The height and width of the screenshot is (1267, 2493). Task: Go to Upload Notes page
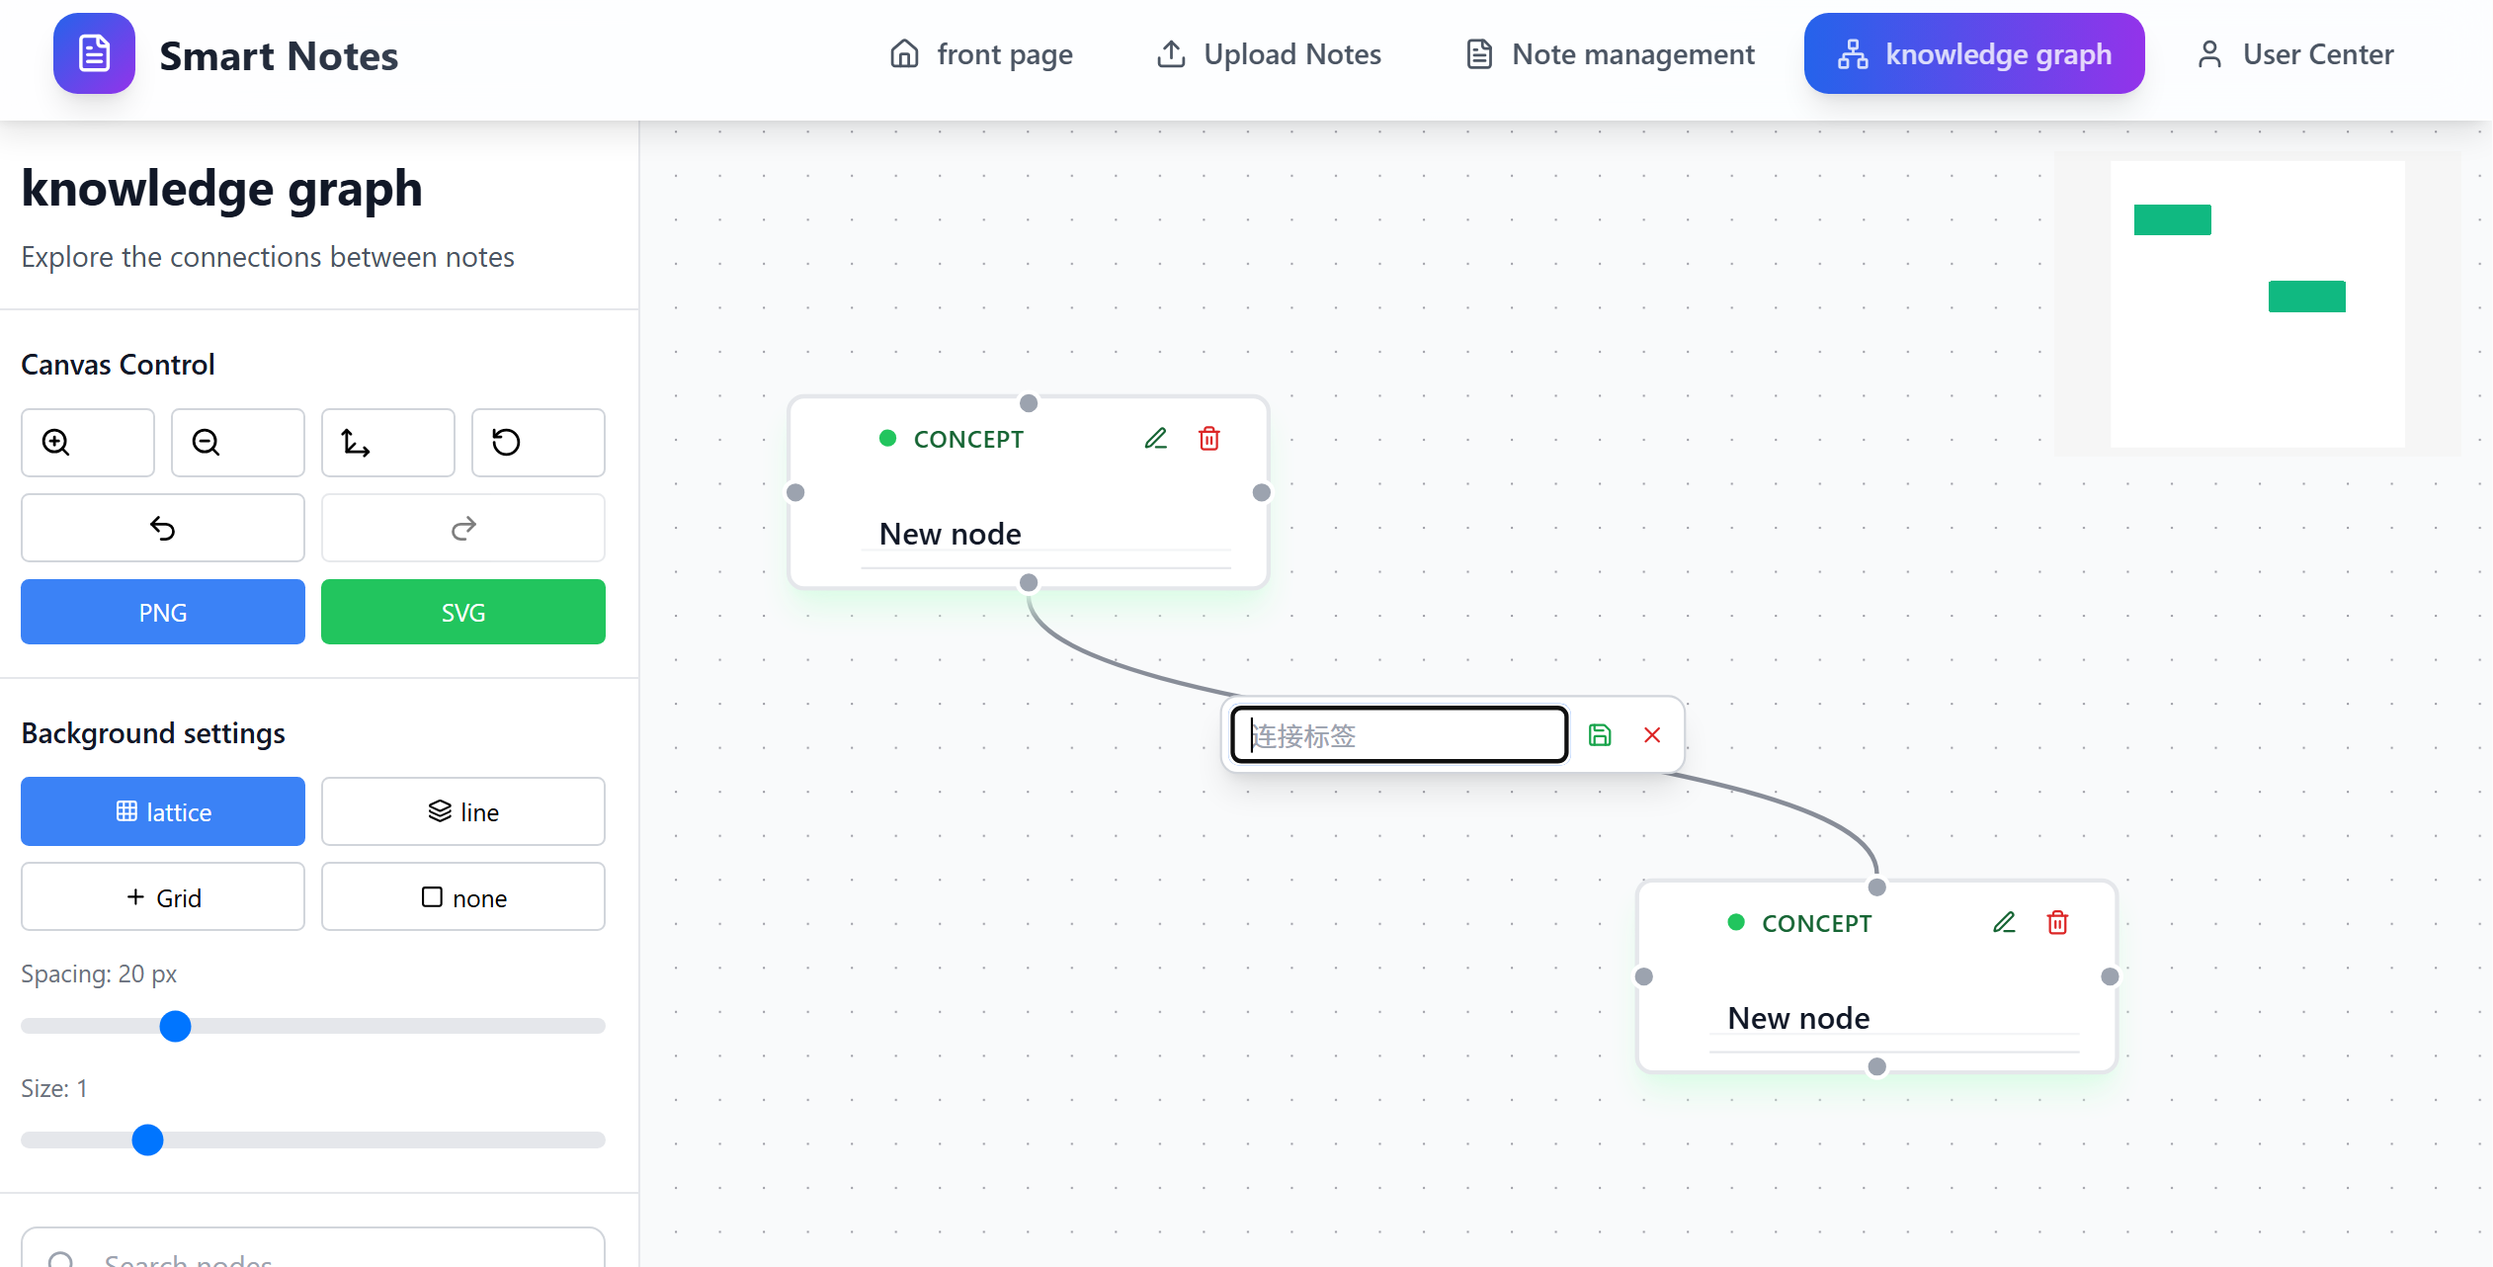pyautogui.click(x=1269, y=54)
